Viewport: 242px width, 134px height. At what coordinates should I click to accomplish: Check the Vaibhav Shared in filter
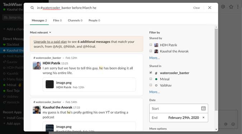coord(151,85)
